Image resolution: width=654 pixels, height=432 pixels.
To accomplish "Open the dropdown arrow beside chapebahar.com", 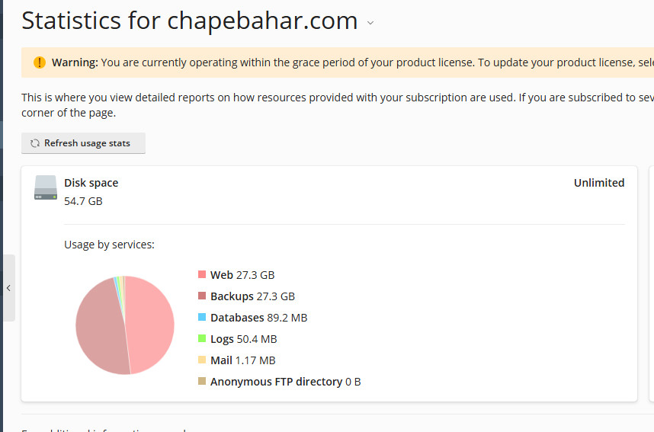I will (370, 23).
